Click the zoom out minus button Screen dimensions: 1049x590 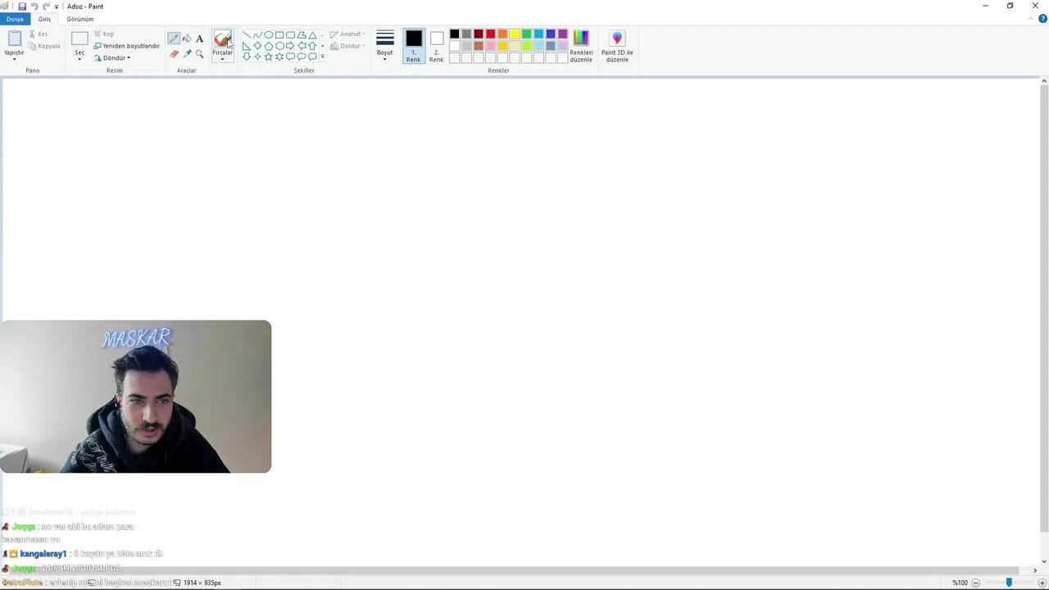tap(975, 583)
